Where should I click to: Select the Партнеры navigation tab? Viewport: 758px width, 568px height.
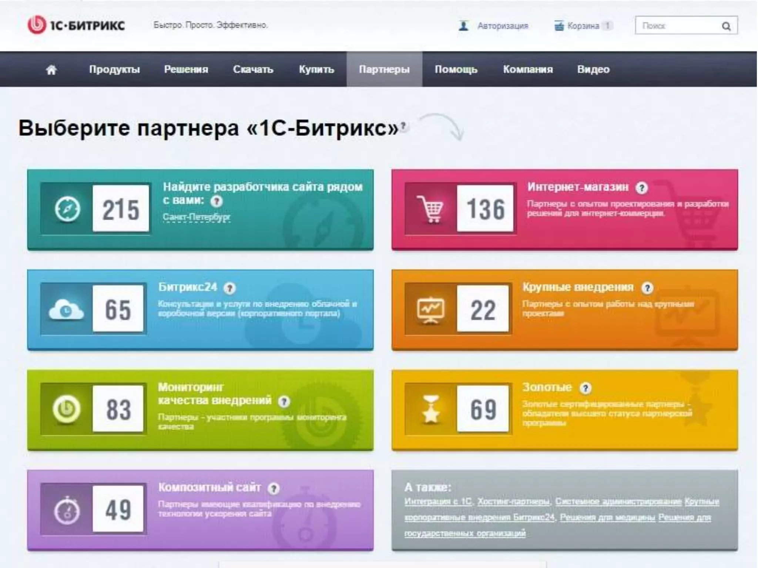coord(384,70)
